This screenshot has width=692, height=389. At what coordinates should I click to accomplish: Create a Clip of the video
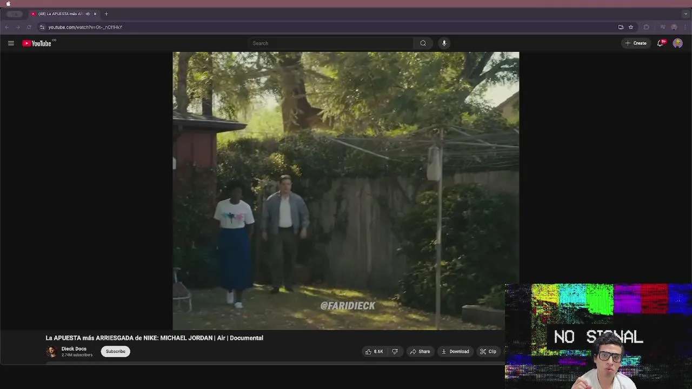point(488,352)
